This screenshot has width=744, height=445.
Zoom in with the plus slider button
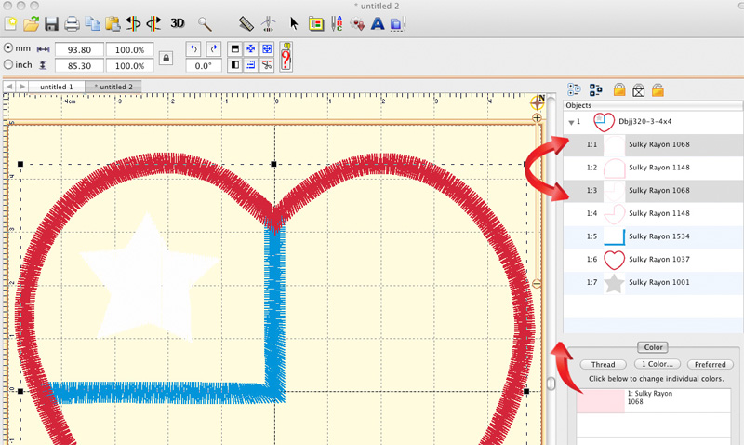click(537, 118)
